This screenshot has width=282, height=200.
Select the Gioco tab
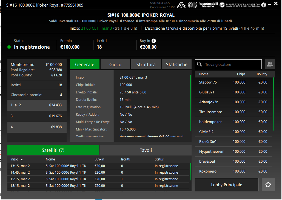pyautogui.click(x=115, y=65)
